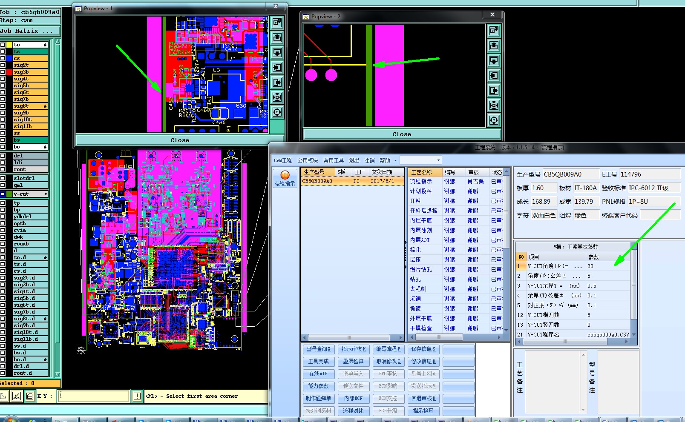
Task: Click the Close button of Popview 1
Action: [x=179, y=140]
